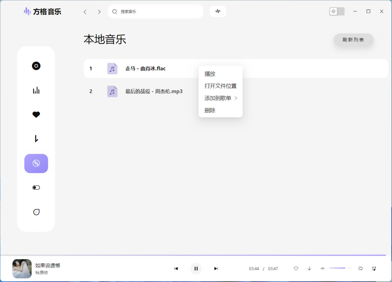Like the current song with heart icon
This screenshot has width=392, height=282.
(x=296, y=269)
